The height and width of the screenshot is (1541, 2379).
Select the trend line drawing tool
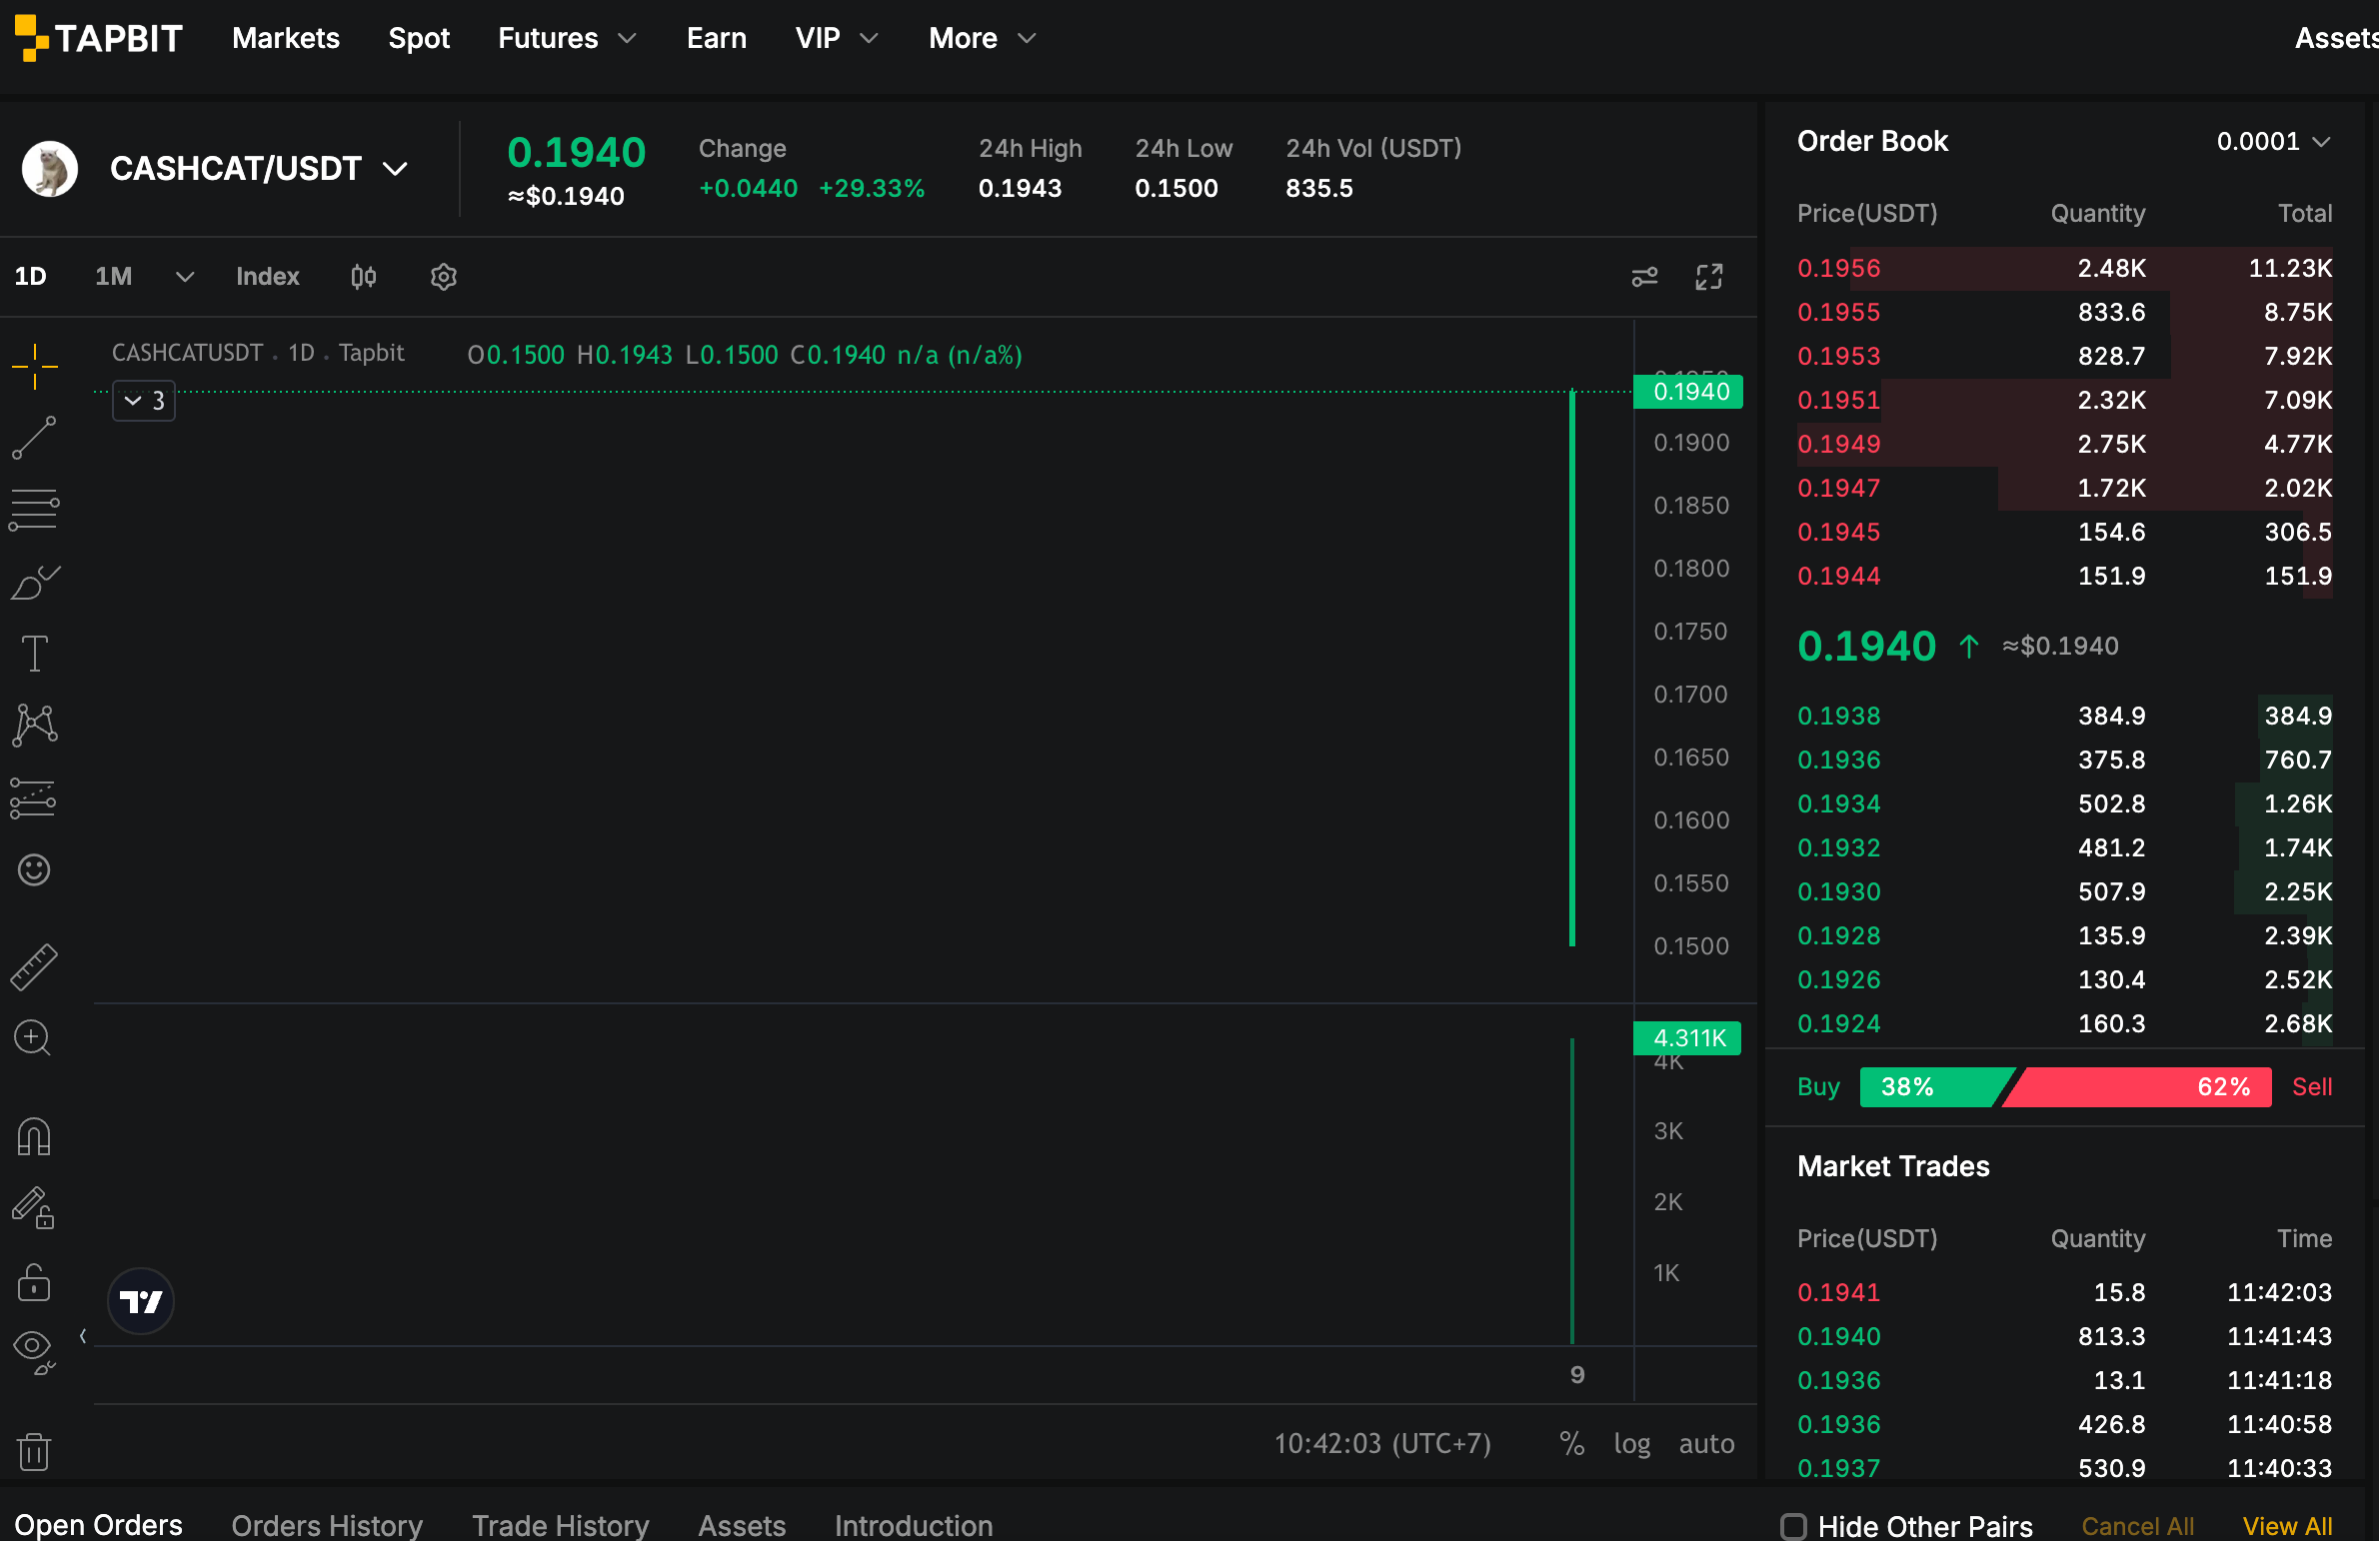[x=34, y=438]
